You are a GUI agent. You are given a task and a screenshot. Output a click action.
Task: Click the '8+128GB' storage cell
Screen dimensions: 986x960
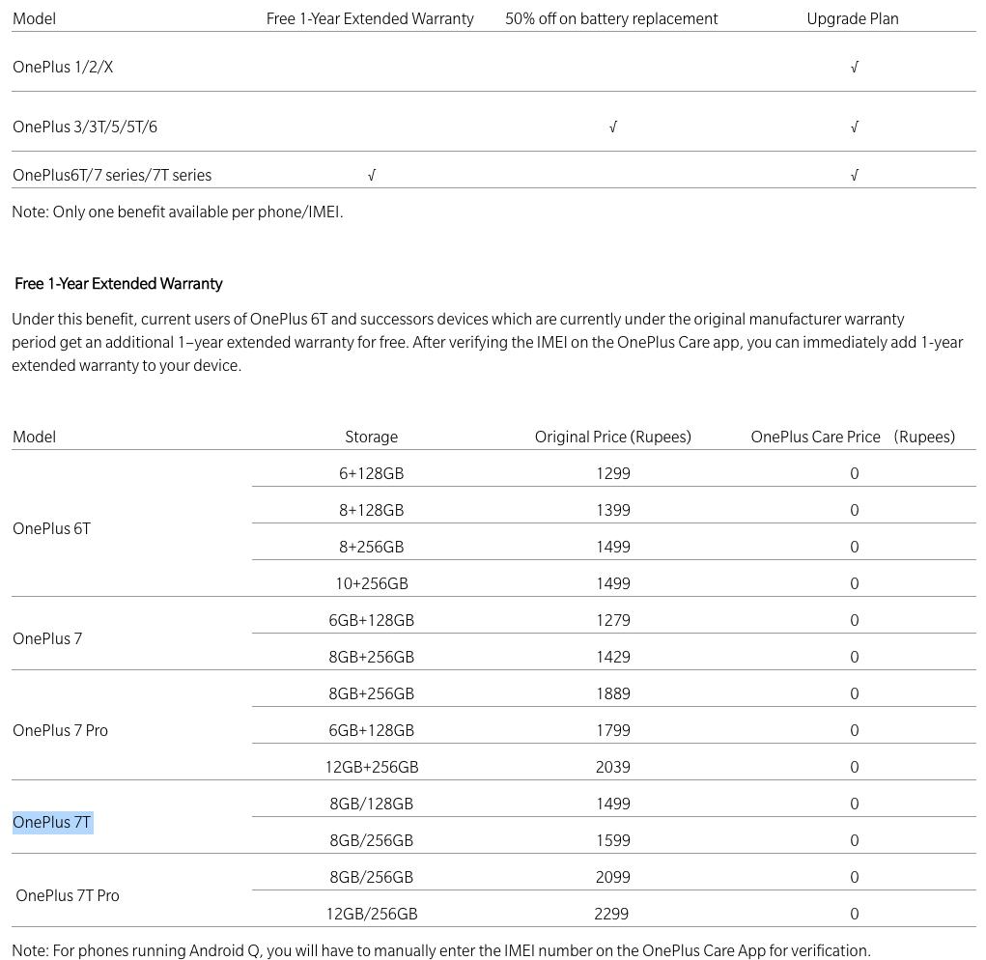[371, 510]
